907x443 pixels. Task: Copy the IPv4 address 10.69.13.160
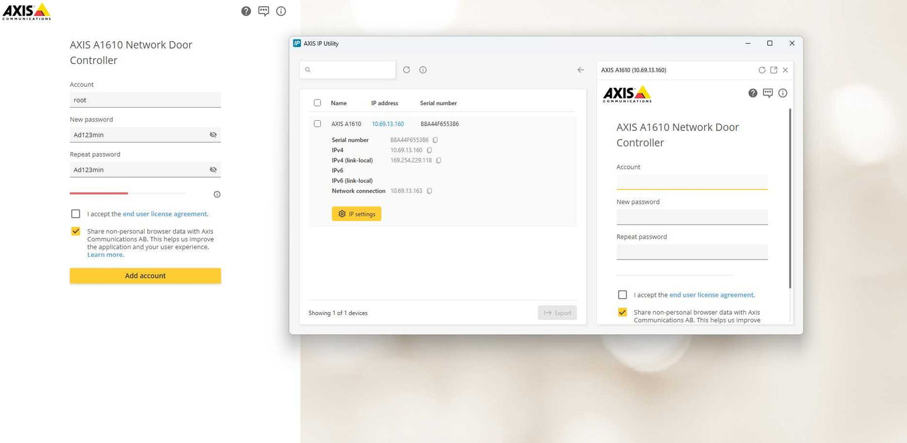[x=429, y=150]
